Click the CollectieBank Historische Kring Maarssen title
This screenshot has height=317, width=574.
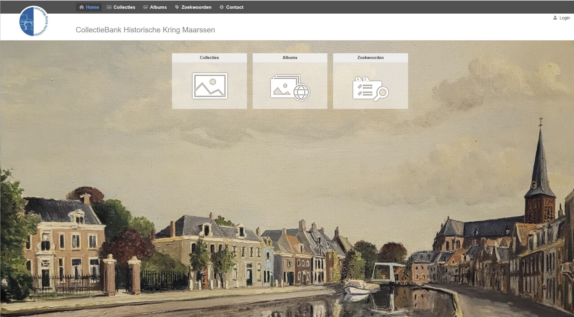(x=145, y=30)
